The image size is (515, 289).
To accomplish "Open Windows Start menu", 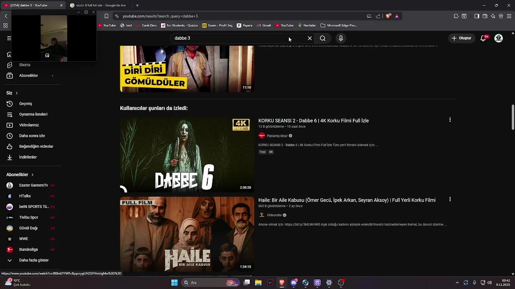I will 174,283.
